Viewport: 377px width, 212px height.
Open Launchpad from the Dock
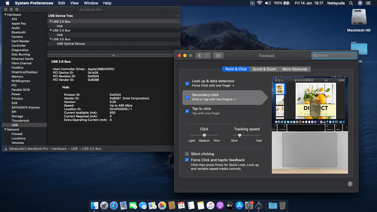click(x=104, y=205)
